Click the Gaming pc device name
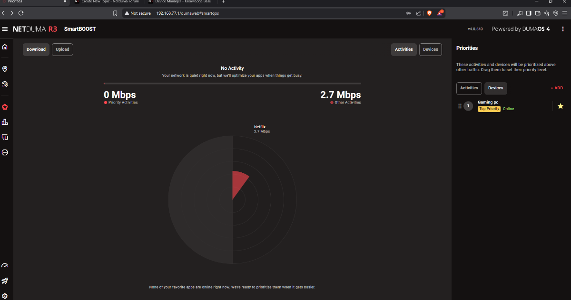 coord(488,102)
